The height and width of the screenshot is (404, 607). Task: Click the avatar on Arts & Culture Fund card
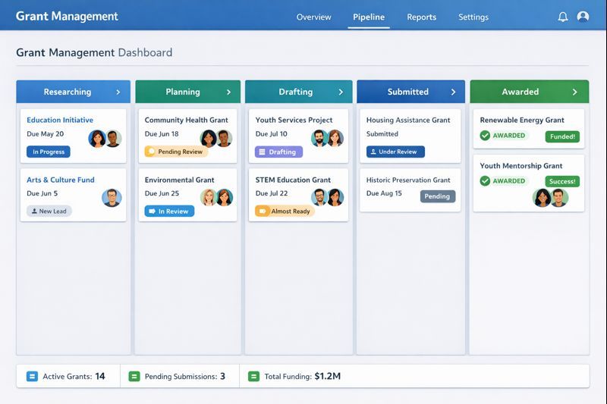click(112, 198)
